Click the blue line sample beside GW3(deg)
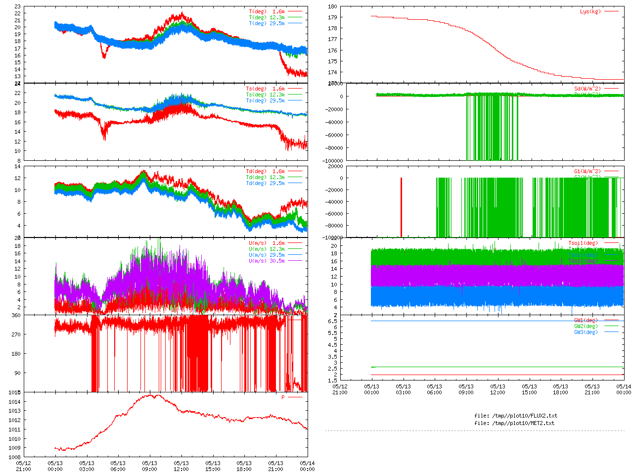This screenshot has height=475, width=633. click(x=611, y=332)
